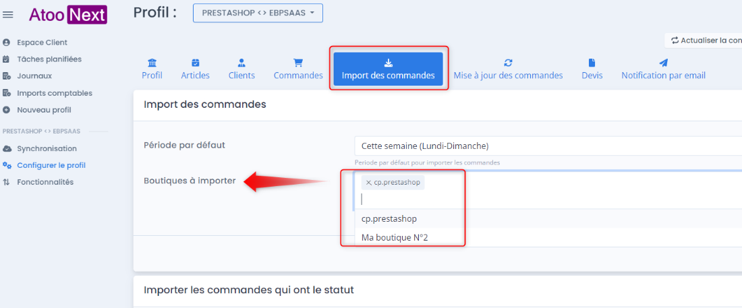742x308 pixels.
Task: Open the Période par défaut dropdown
Action: (548, 146)
